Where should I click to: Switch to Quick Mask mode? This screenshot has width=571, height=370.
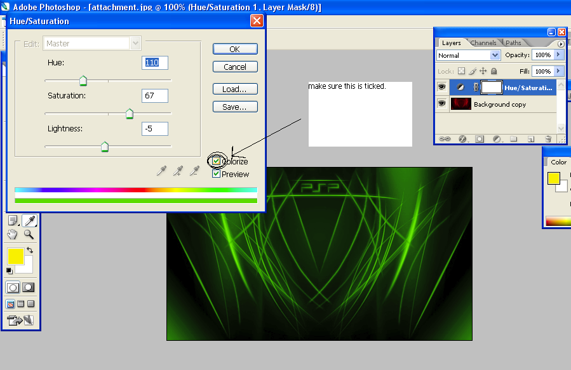28,287
